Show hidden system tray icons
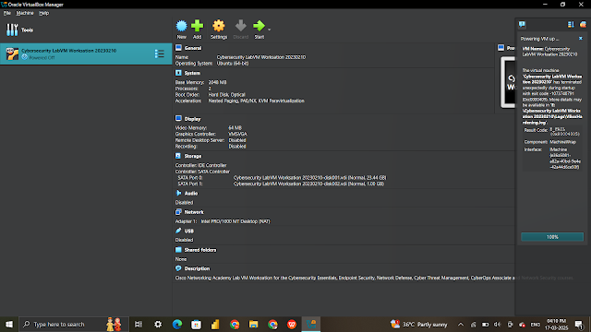591x332 pixels. [x=461, y=325]
